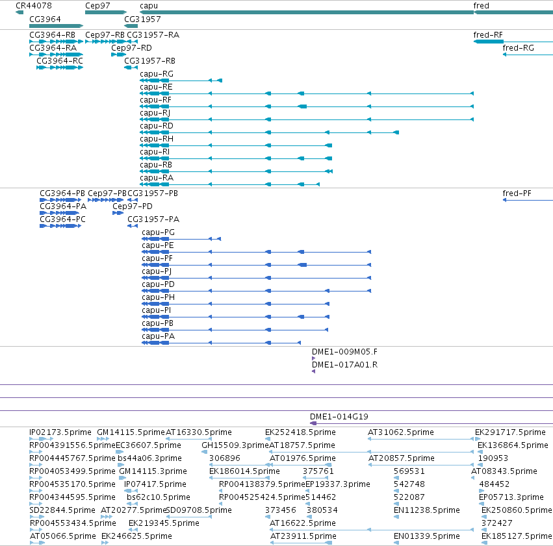
Task: Click transcript label CG3964-RB
Action: tap(52, 35)
